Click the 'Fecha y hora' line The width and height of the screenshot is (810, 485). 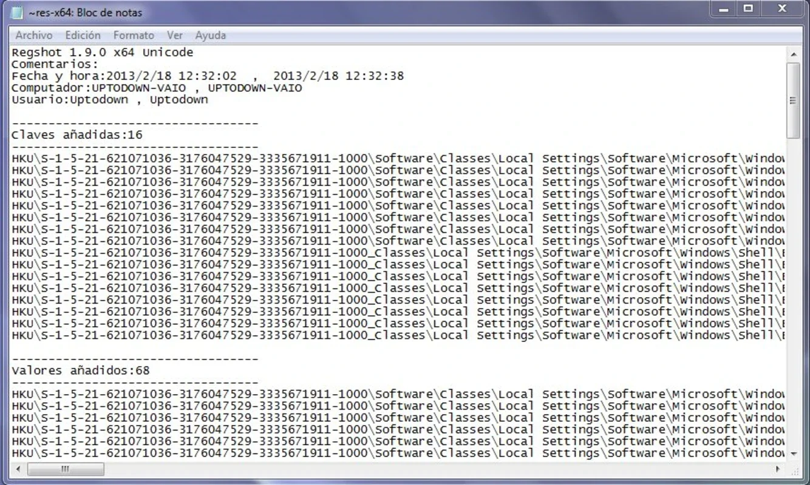(208, 76)
